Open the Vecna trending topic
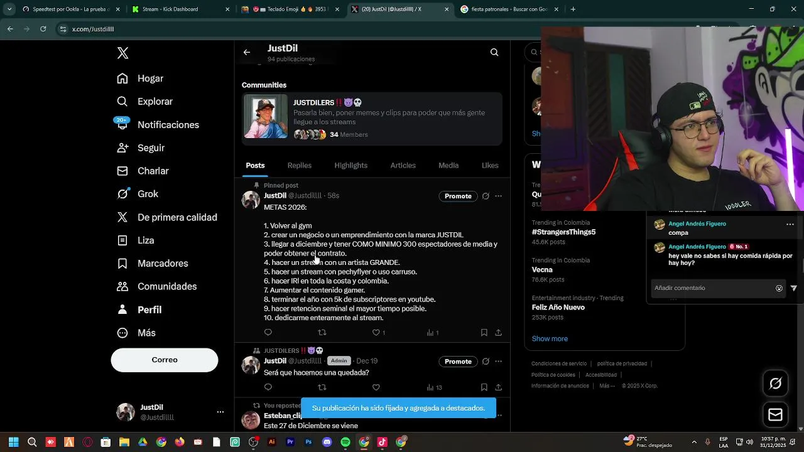804x452 pixels. 542,270
